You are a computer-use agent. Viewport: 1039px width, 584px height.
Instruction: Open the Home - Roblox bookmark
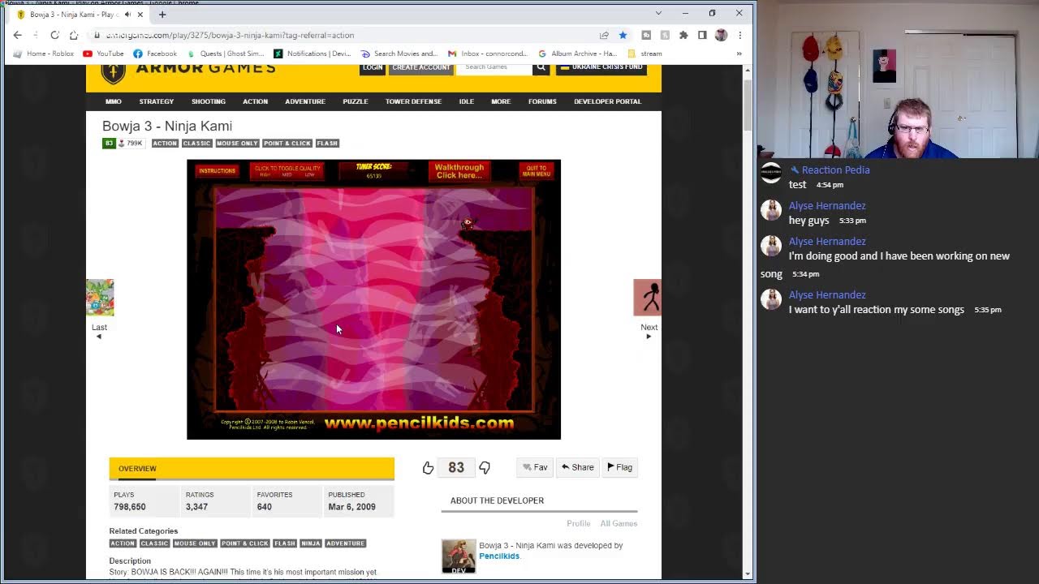tap(44, 54)
